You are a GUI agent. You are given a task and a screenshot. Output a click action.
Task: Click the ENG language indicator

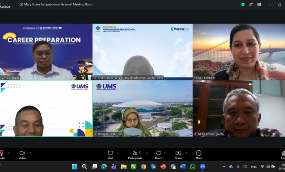point(254,167)
